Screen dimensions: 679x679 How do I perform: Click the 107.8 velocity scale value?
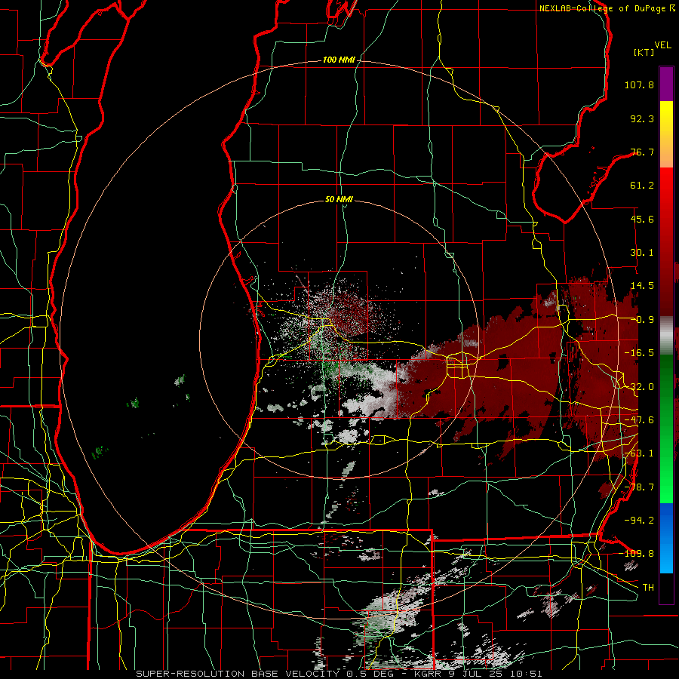pyautogui.click(x=639, y=84)
